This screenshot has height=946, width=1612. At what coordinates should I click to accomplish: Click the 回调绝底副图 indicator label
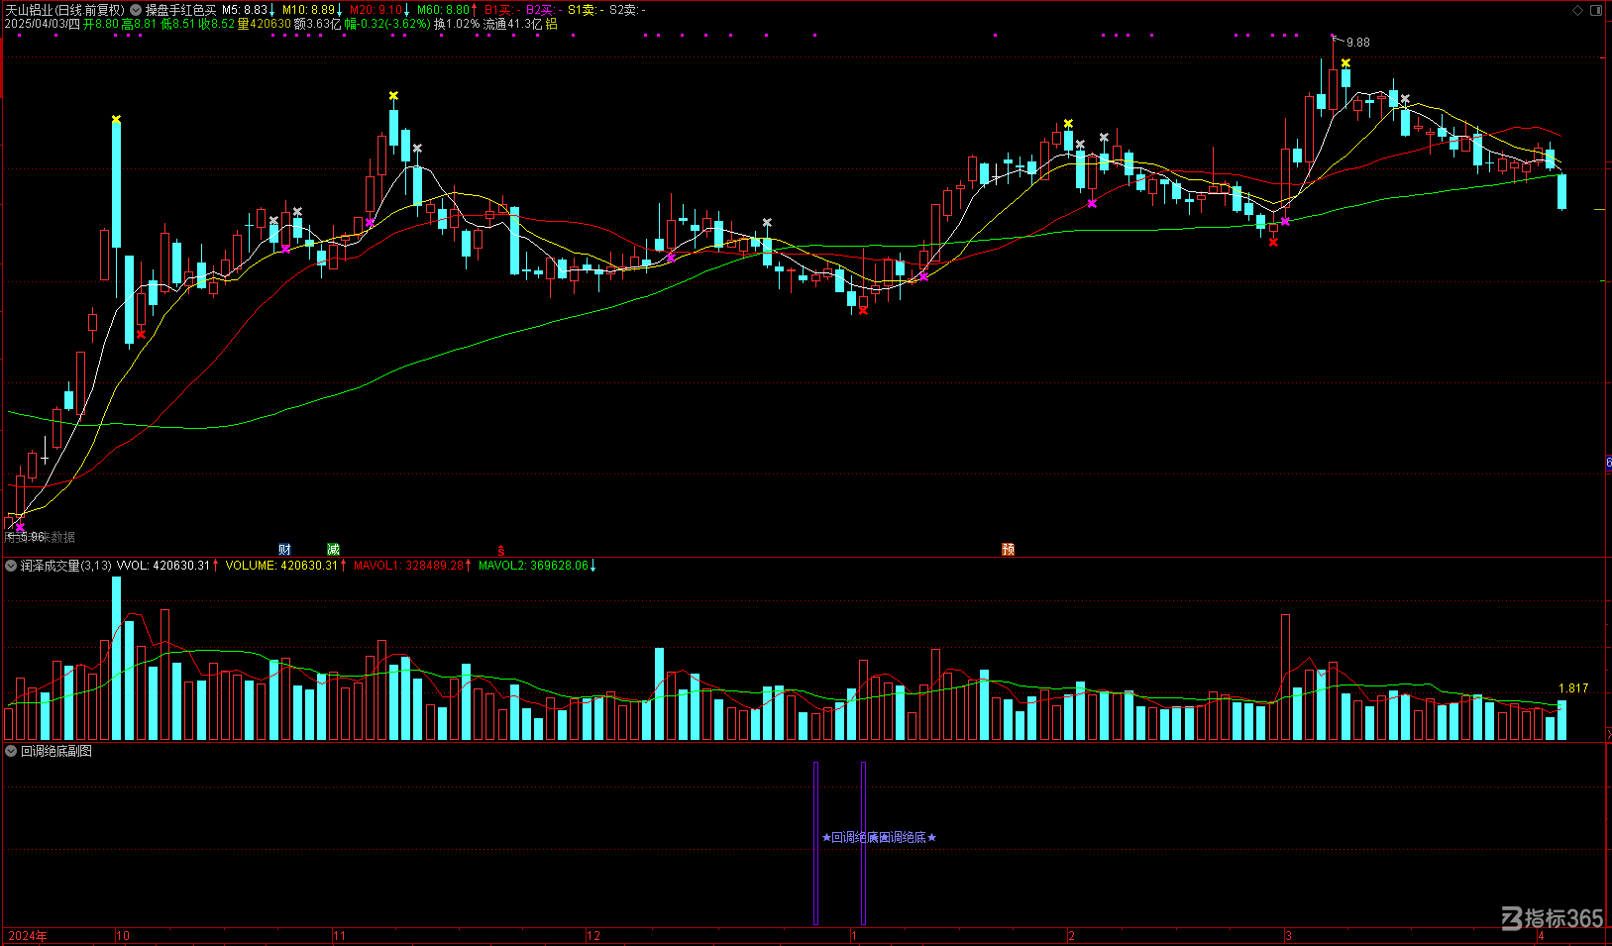[56, 751]
